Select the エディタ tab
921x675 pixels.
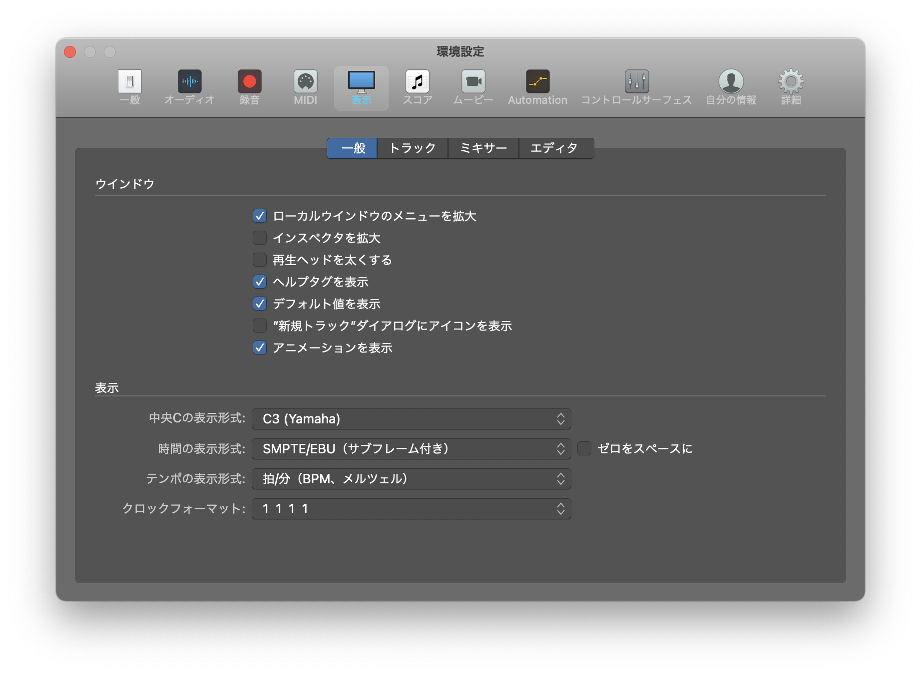click(x=554, y=148)
